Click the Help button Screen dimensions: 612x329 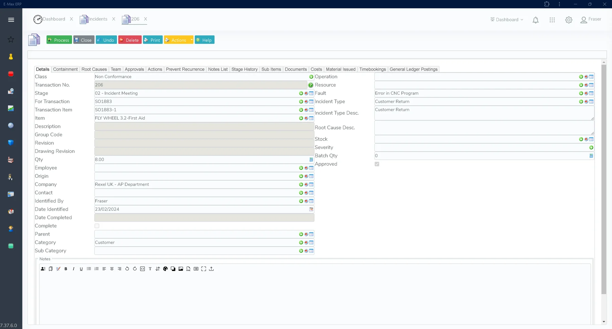coord(204,40)
